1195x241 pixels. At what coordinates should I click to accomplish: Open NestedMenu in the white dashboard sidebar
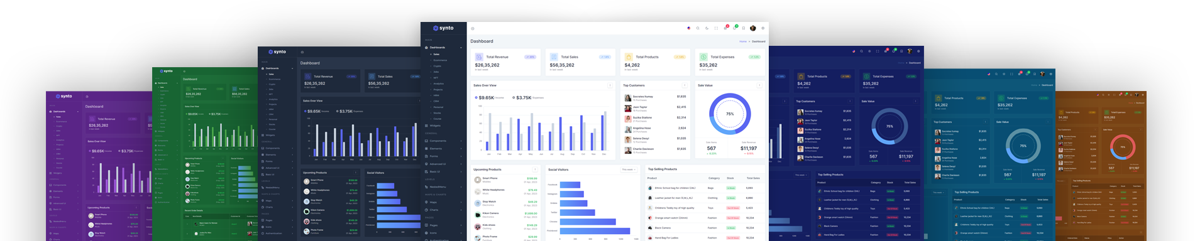pos(444,186)
